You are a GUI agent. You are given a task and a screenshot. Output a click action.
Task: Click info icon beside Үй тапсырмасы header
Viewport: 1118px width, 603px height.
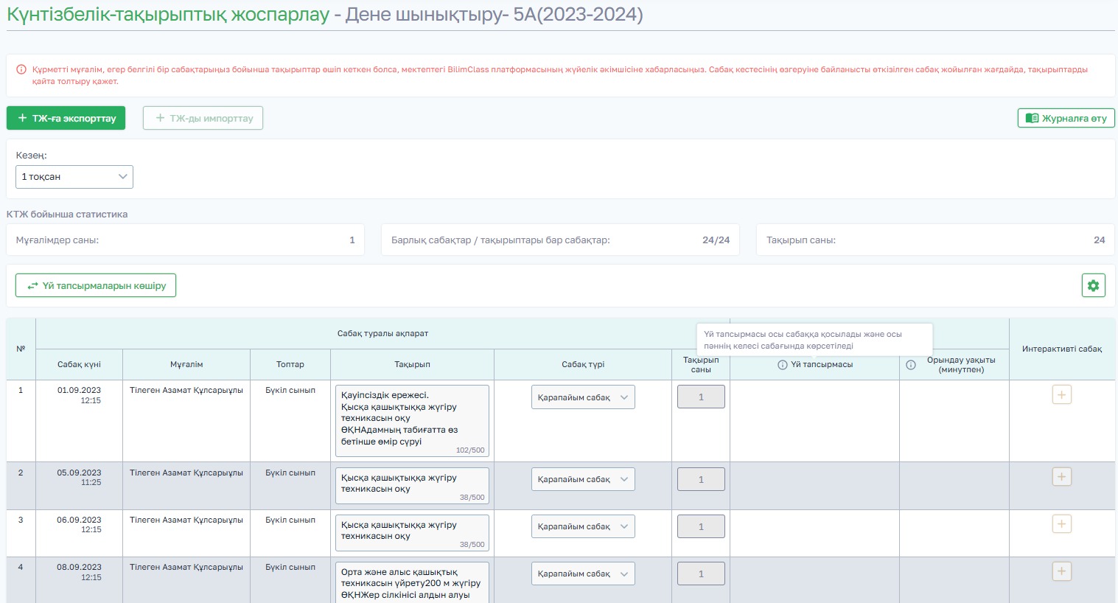(783, 365)
